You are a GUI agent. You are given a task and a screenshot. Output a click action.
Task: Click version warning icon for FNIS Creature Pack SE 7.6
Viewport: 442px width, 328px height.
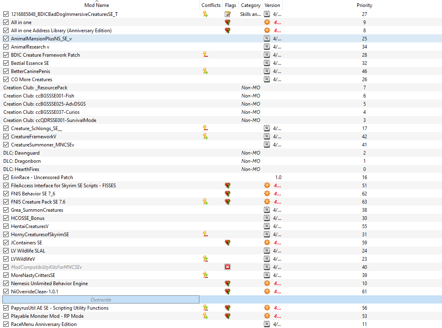(x=267, y=202)
